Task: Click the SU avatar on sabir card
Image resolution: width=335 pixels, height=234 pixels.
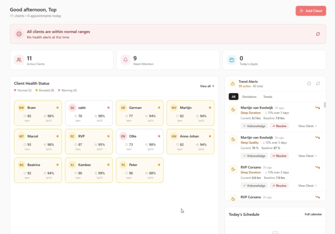Action: 72,107
